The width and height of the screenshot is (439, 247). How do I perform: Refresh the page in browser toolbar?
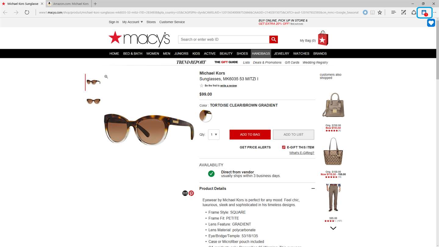27,13
